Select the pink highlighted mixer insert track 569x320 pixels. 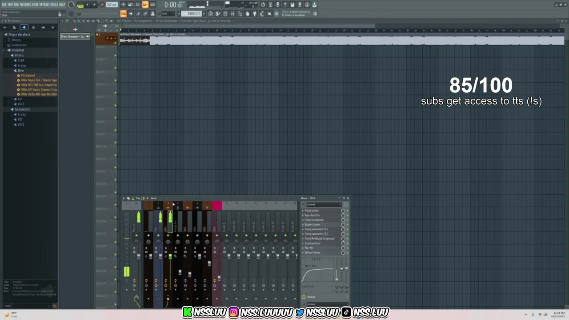217,205
